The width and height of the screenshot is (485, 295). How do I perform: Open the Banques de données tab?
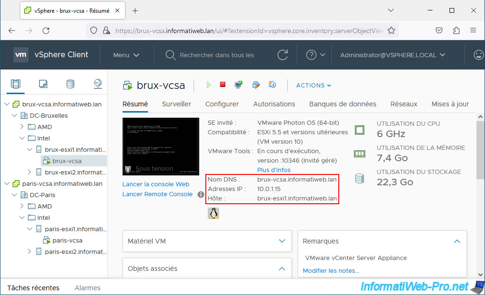[343, 104]
